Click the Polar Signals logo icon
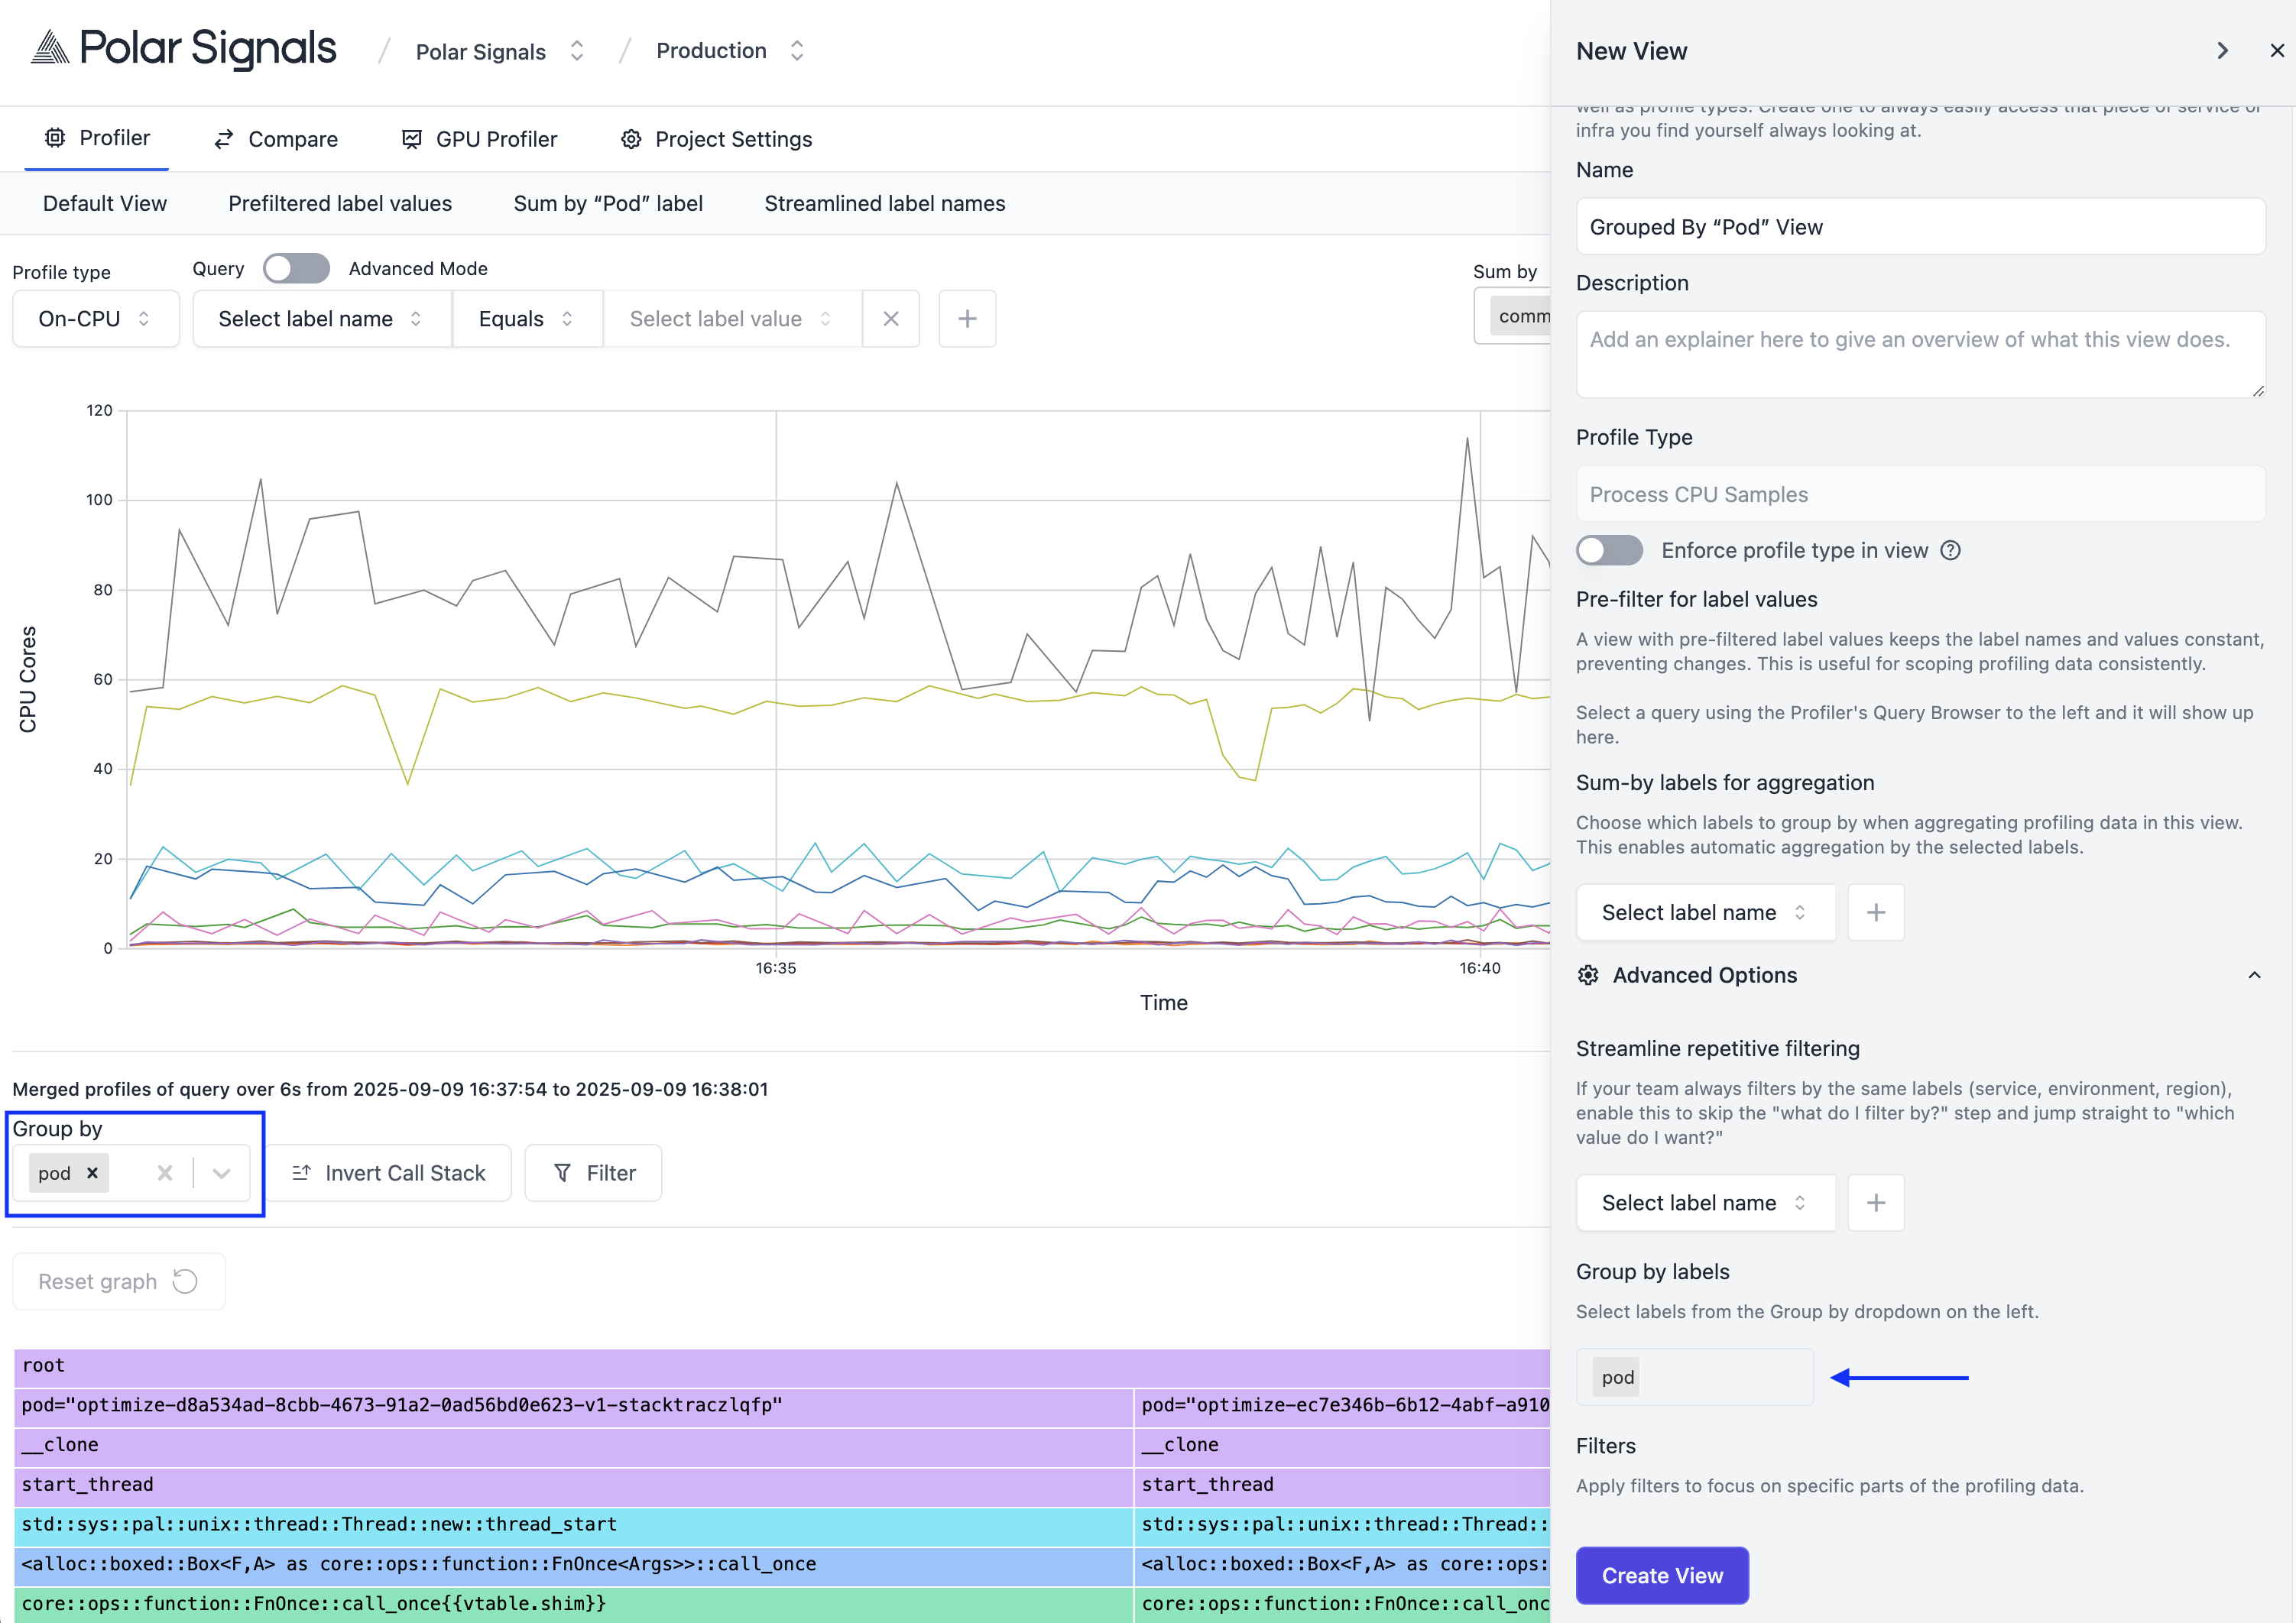 click(x=50, y=48)
